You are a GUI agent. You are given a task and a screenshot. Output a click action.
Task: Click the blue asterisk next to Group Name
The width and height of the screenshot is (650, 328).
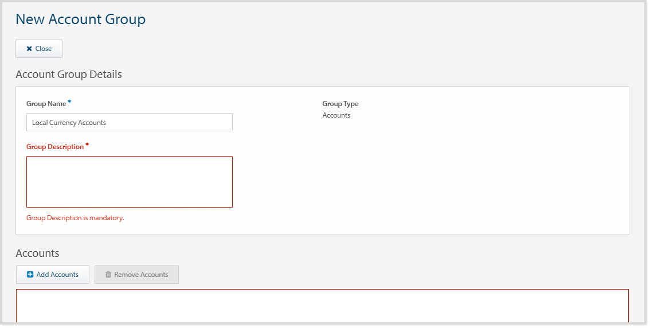[x=70, y=102]
